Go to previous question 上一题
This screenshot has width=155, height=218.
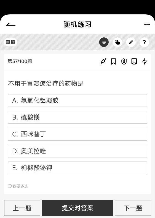[x=22, y=208]
